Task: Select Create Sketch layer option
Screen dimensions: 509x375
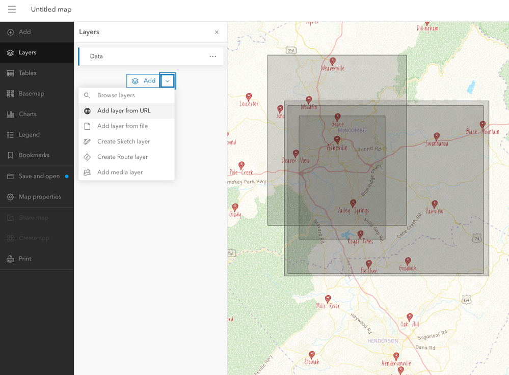Action: 123,141
